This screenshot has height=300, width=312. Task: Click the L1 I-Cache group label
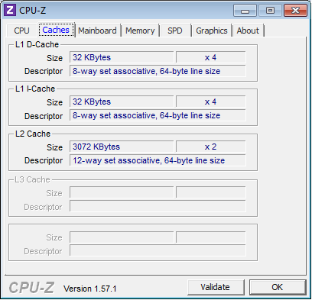[x=35, y=89]
